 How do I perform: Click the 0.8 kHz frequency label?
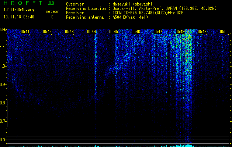coord(3,103)
